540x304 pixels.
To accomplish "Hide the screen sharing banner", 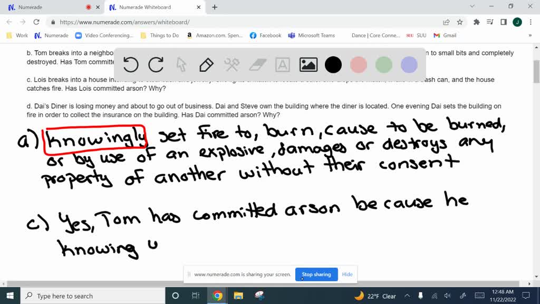I will click(x=347, y=274).
